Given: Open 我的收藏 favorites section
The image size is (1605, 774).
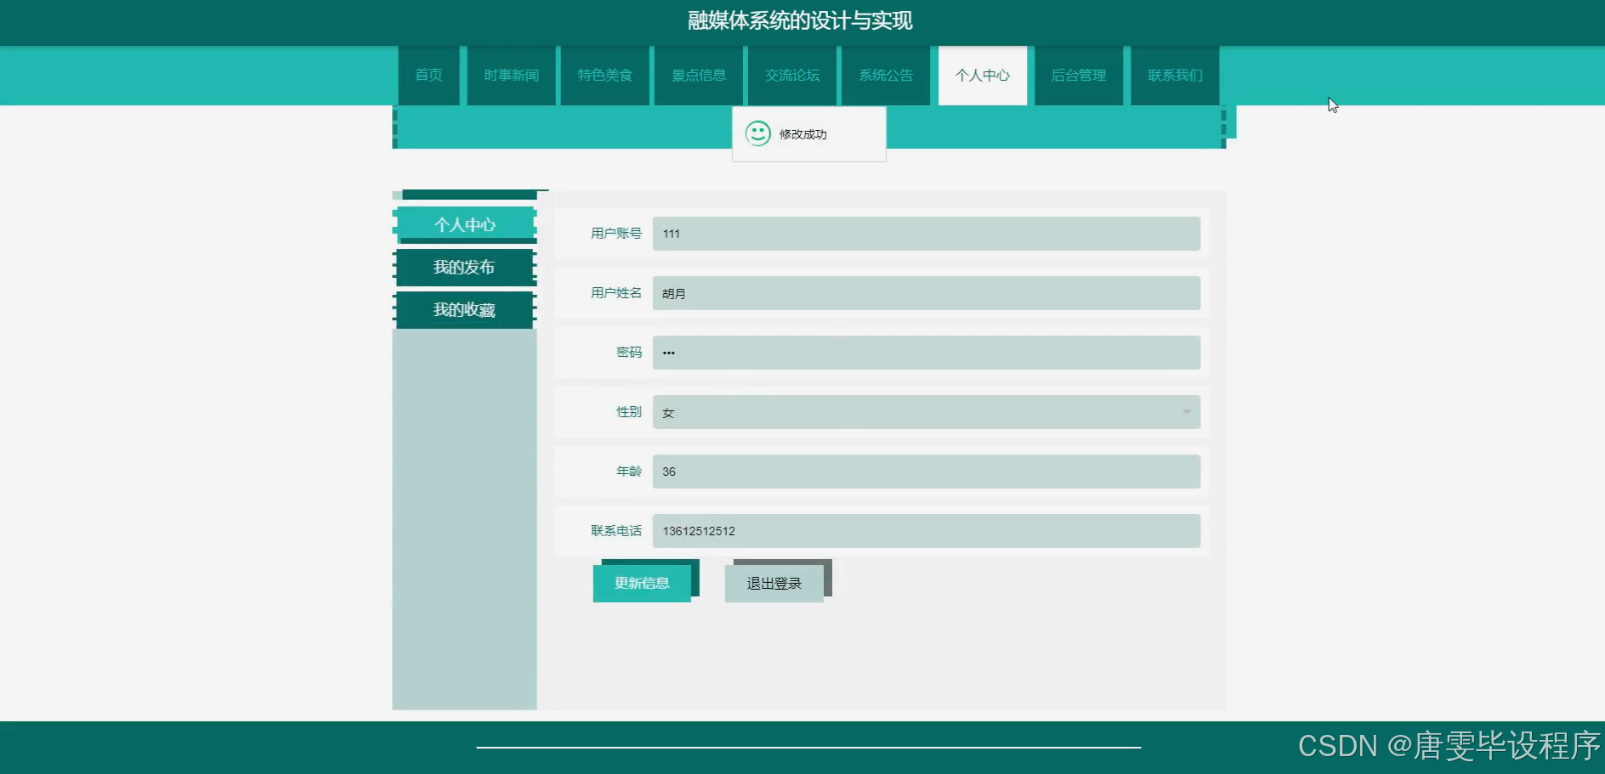Looking at the screenshot, I should pos(463,309).
